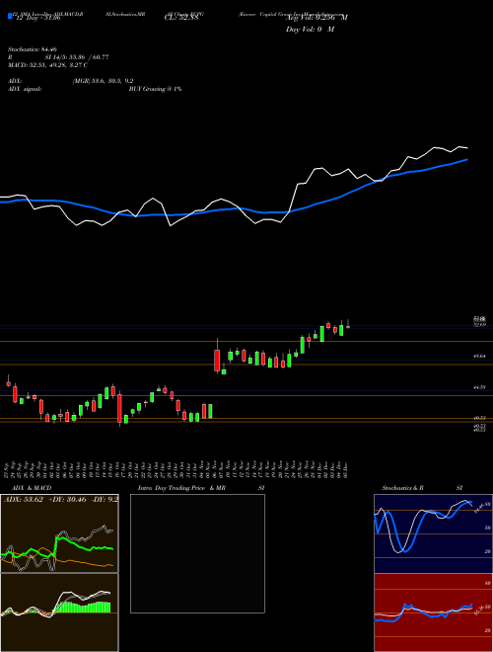Image resolution: width=493 pixels, height=652 pixels.
Task: Click the "Stochastics & R" panel title
Action: (403, 488)
